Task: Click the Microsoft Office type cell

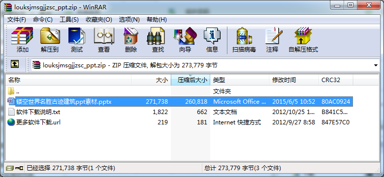Action: click(x=240, y=102)
